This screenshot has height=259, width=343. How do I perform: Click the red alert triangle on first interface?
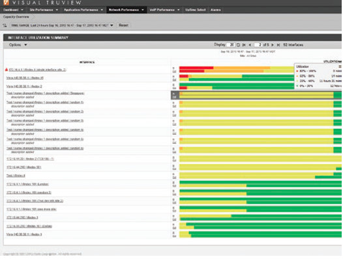7,70
